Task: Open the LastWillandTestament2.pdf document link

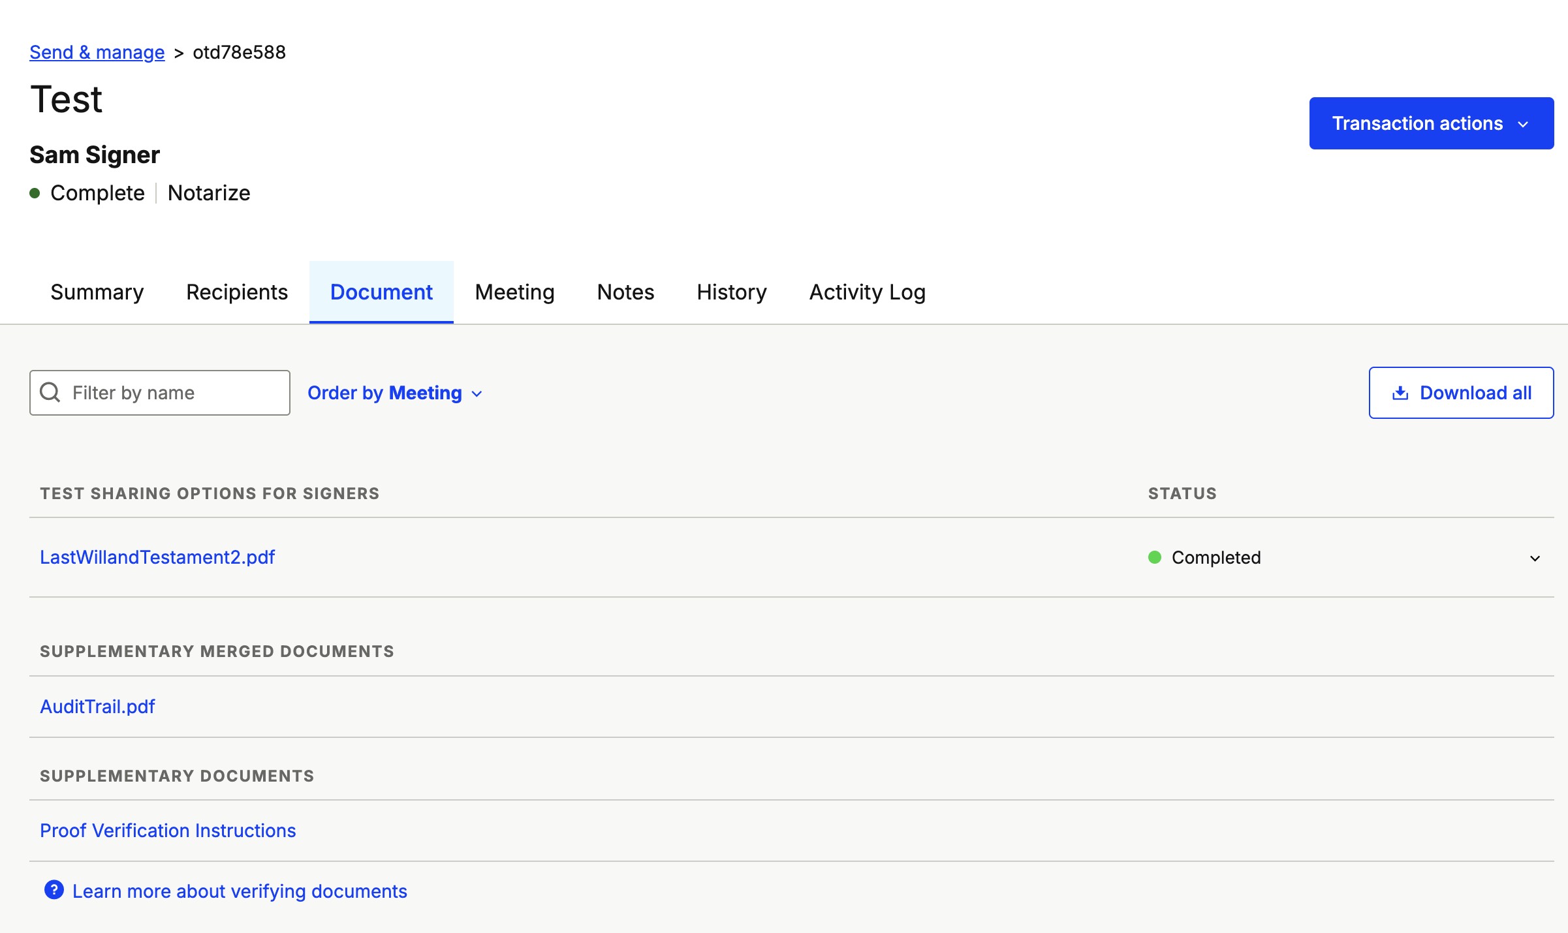Action: pos(157,557)
